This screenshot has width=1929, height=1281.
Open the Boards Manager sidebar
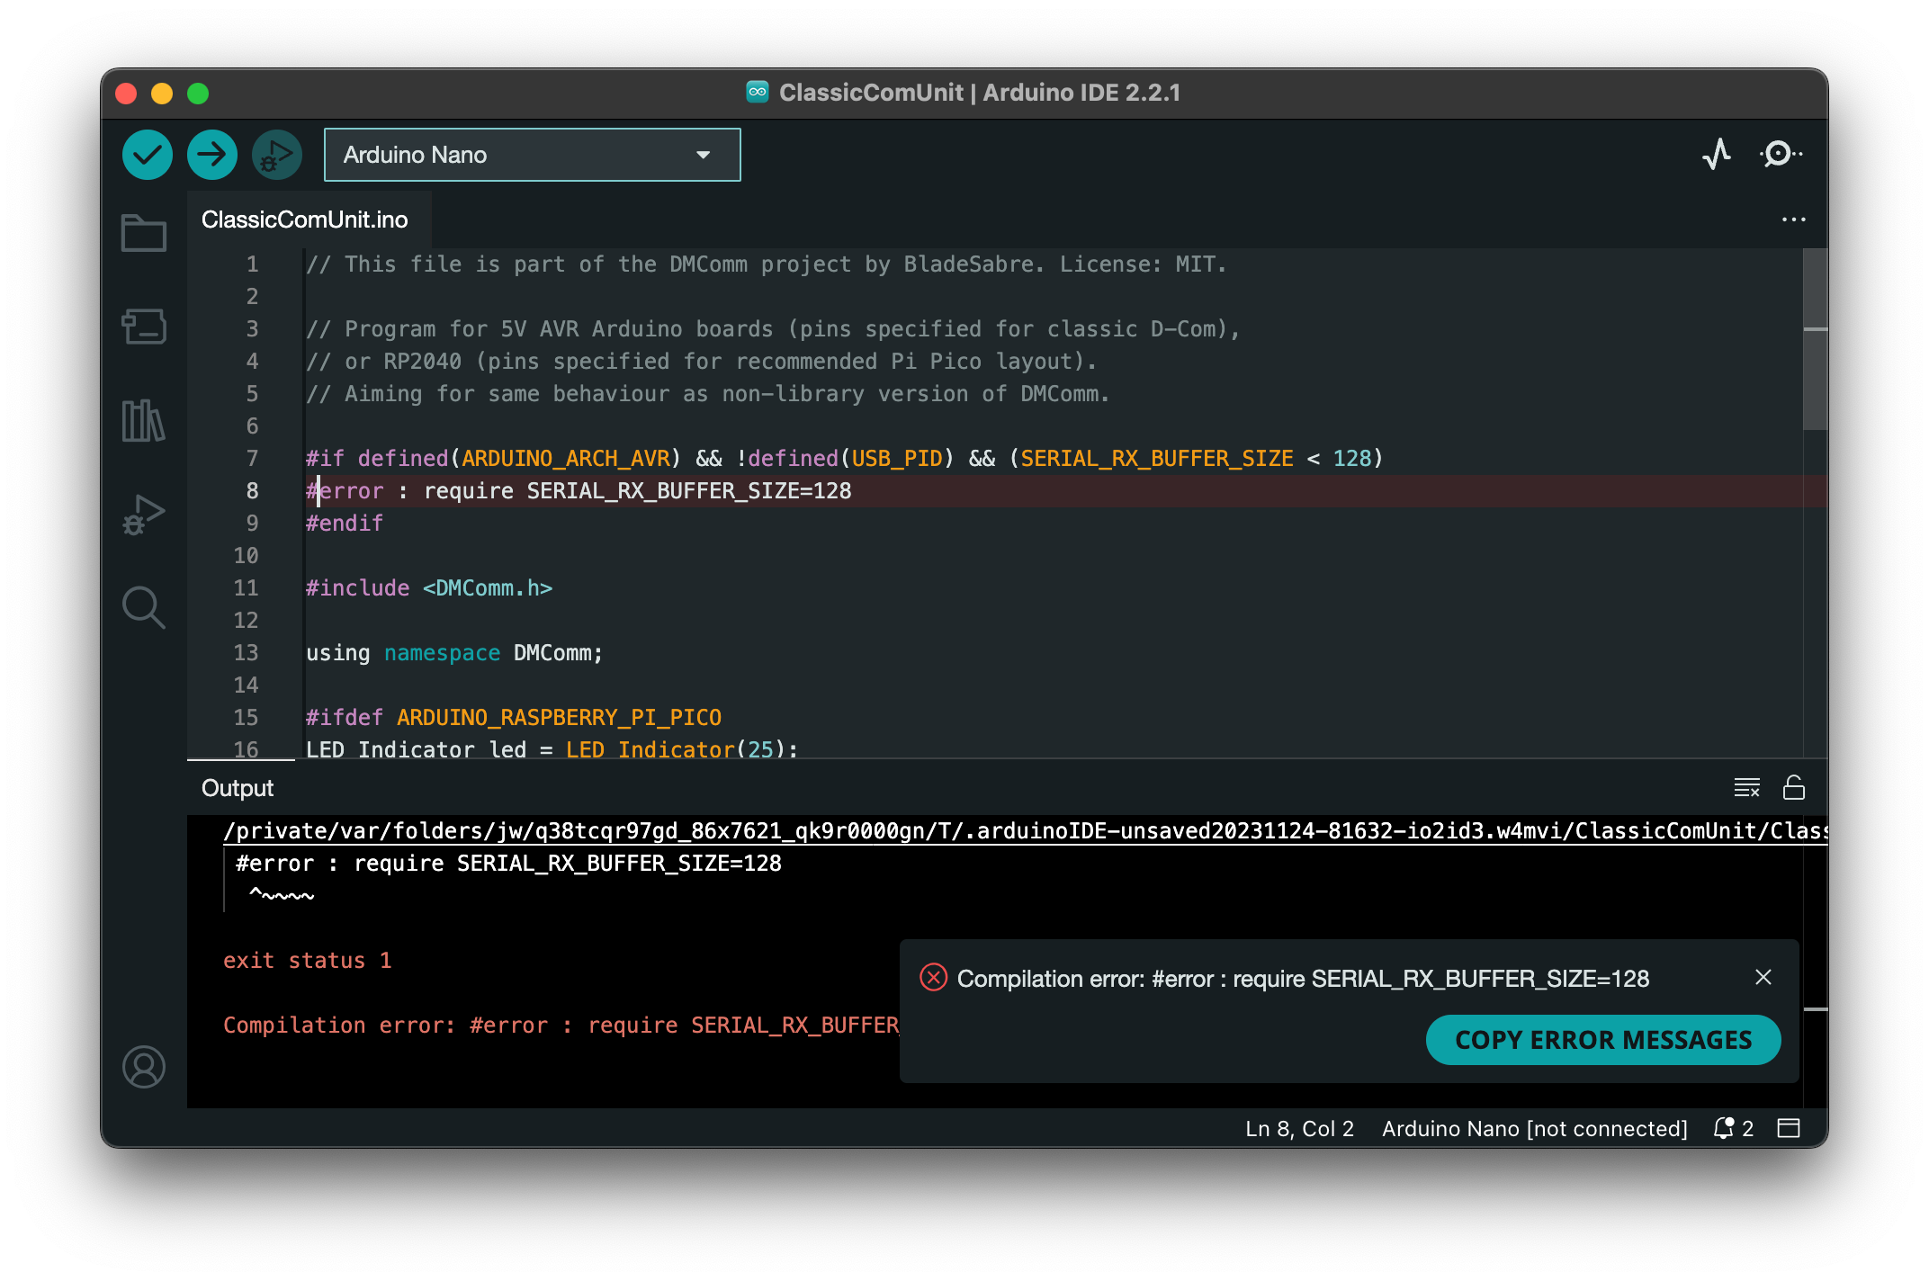pos(144,327)
